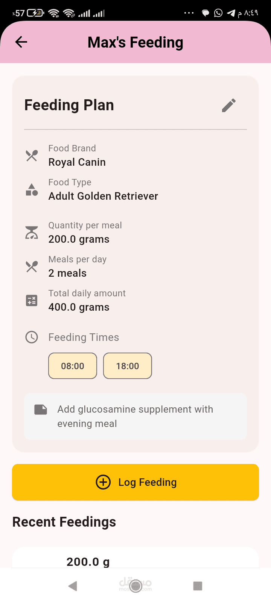Edit the Feeding Plan with pencil icon
This screenshot has width=271, height=604.
coord(228,105)
